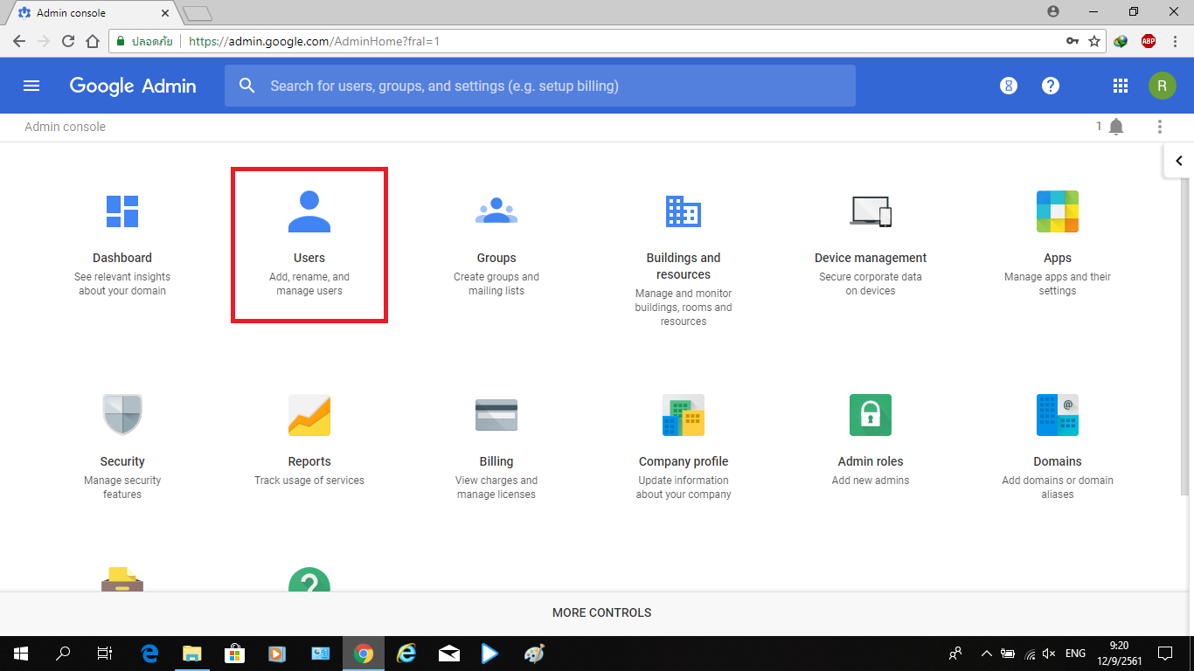The width and height of the screenshot is (1194, 671).
Task: Open Buildings and resources icon
Action: tap(683, 211)
